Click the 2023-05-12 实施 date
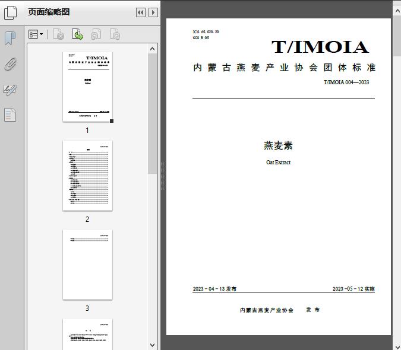The height and width of the screenshot is (350, 401). click(x=353, y=289)
